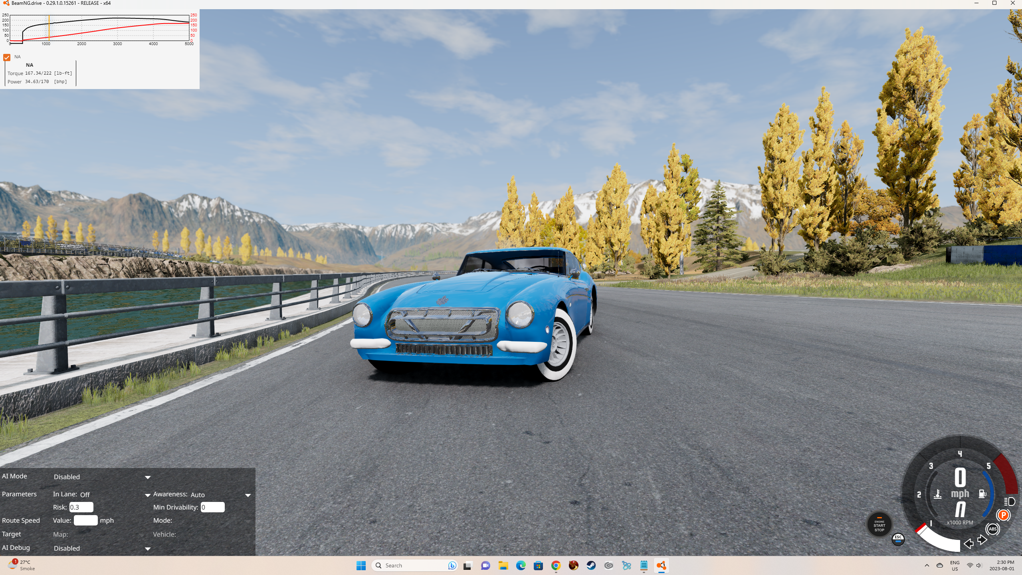Open the Teams Chat taskbar icon

(485, 565)
